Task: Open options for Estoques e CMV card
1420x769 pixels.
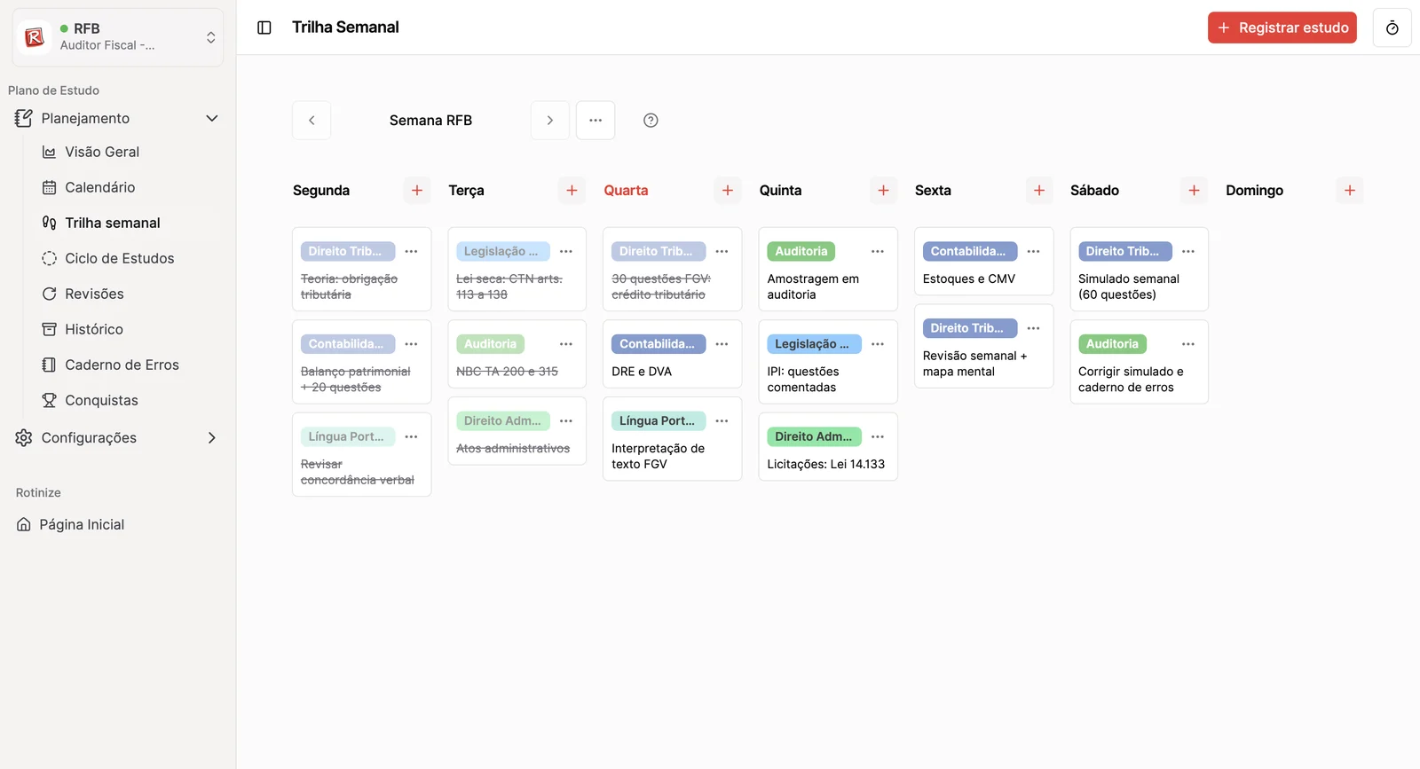Action: 1033,252
